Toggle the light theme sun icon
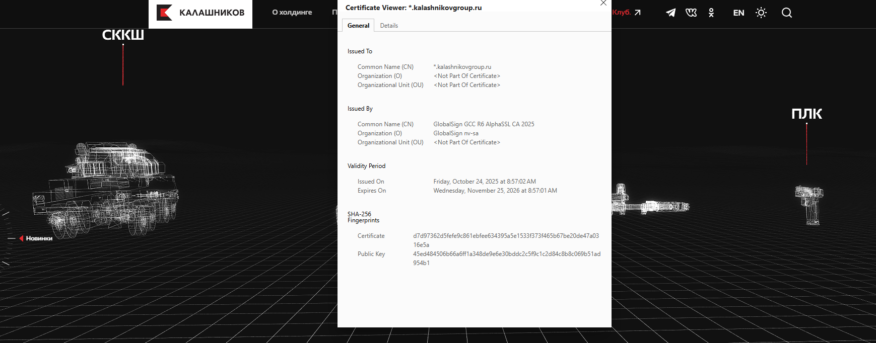Viewport: 876px width, 343px height. (x=761, y=13)
